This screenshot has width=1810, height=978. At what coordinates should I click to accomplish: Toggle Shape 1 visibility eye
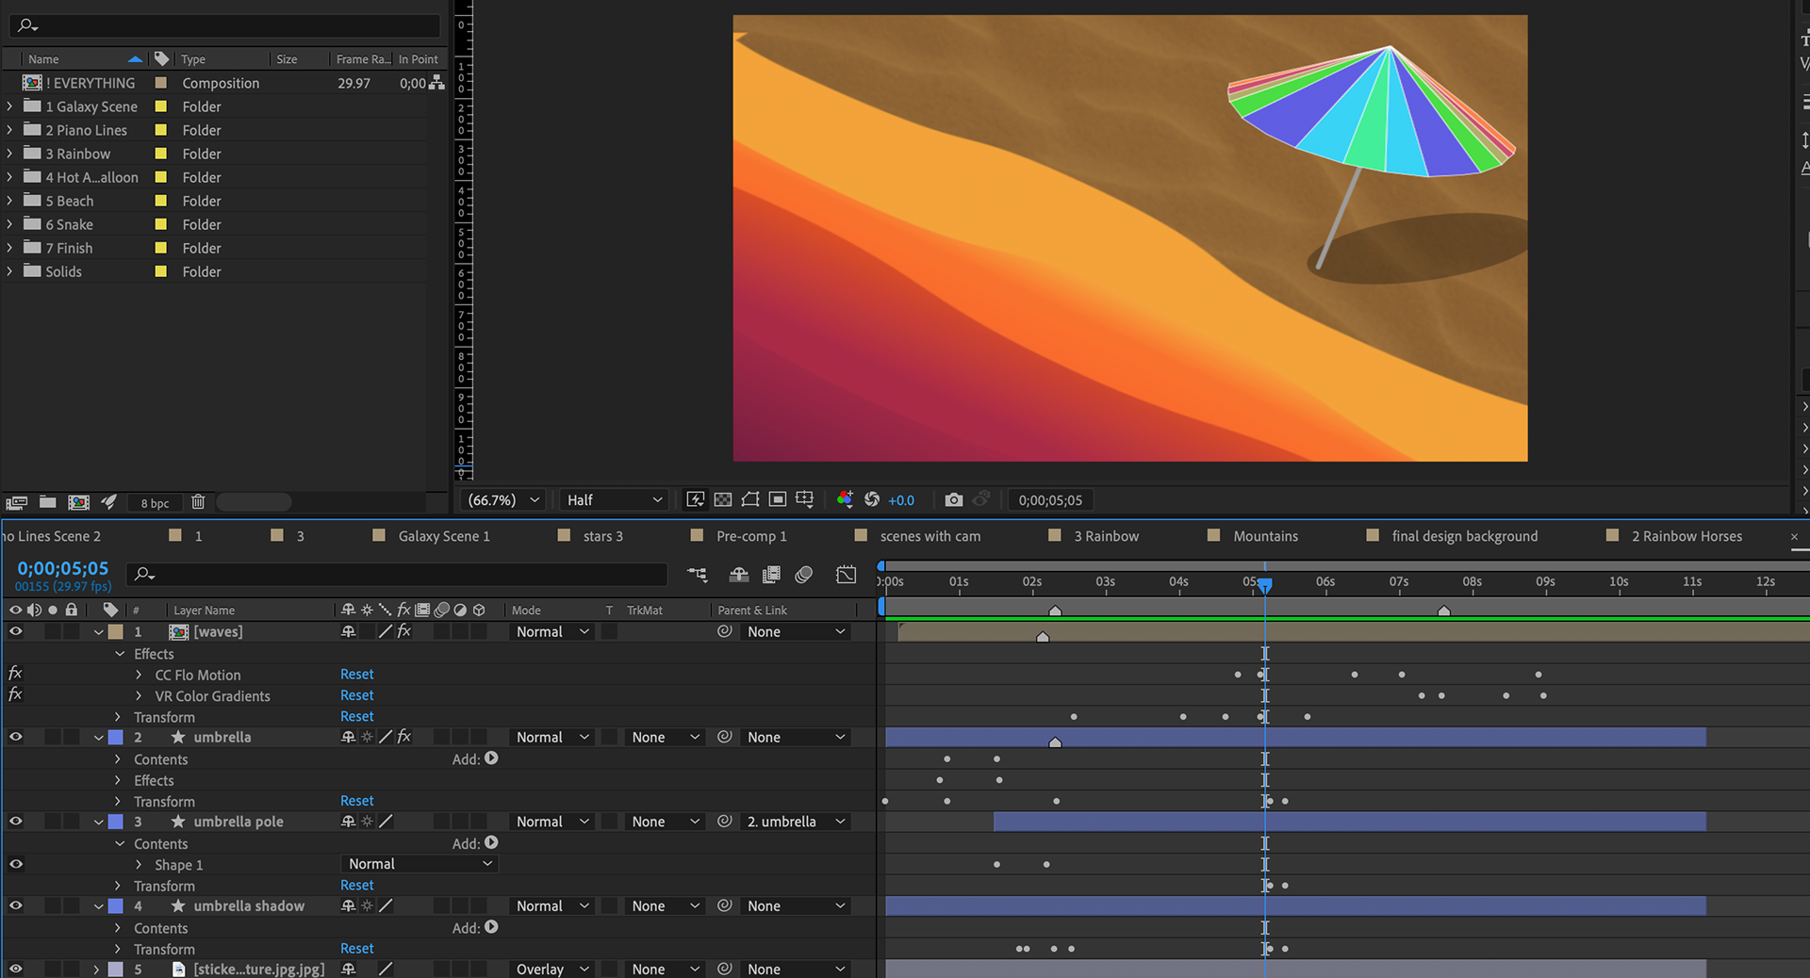[15, 864]
